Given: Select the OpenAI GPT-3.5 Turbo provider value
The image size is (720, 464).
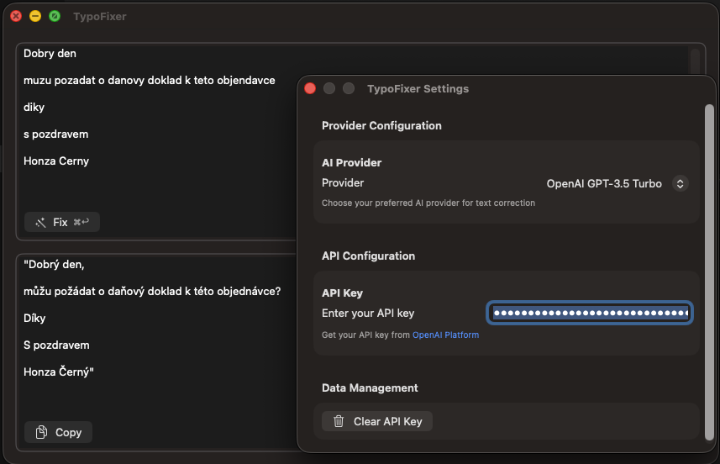Looking at the screenshot, I should 604,183.
